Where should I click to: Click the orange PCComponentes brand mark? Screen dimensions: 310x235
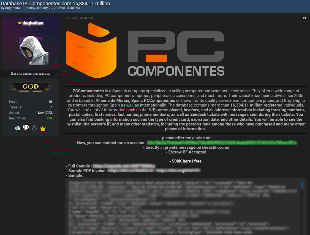91,51
